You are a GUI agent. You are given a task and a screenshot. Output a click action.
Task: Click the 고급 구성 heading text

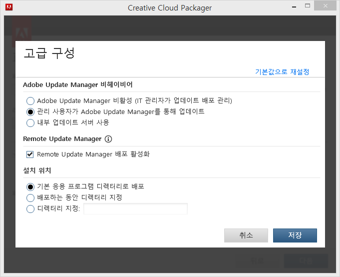coord(49,53)
